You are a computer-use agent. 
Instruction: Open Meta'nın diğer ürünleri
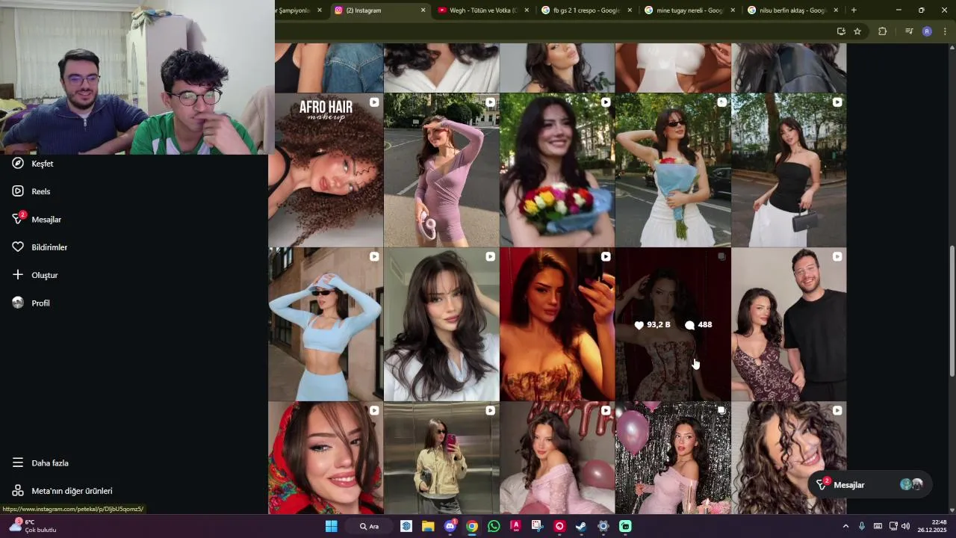pos(63,491)
